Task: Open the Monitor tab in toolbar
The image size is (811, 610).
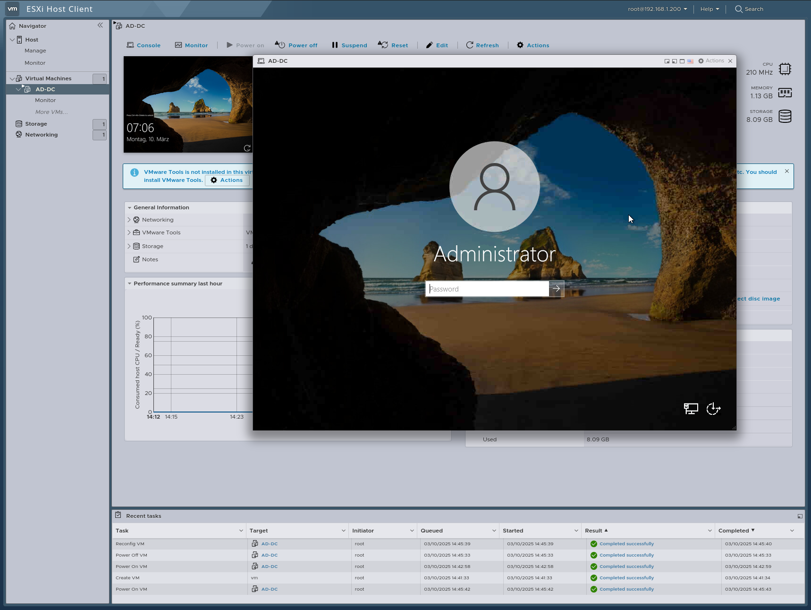Action: 191,45
